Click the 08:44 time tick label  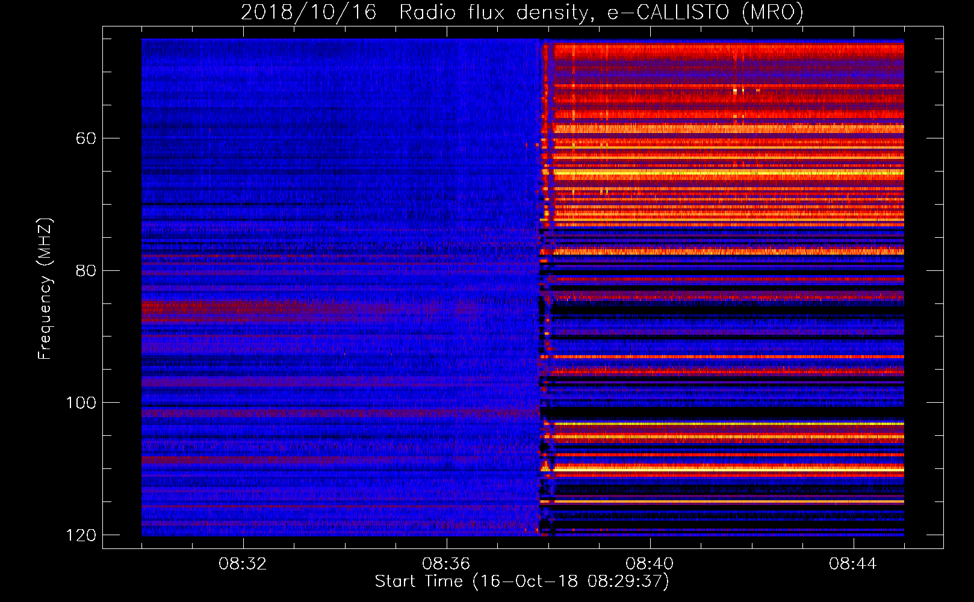click(853, 564)
